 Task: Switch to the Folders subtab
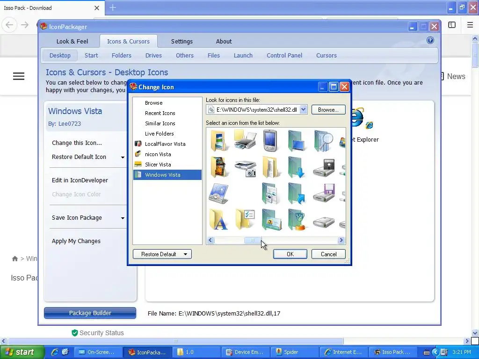coord(122,56)
